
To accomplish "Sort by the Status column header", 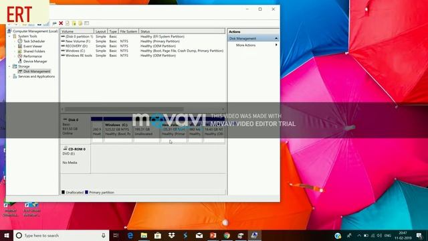I will coord(182,31).
